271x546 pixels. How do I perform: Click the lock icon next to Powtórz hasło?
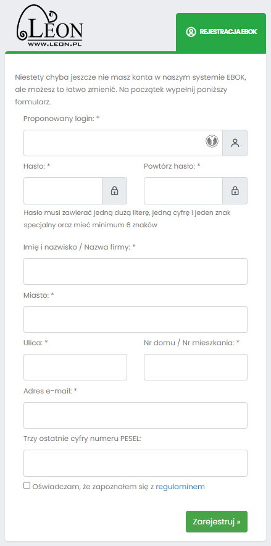click(235, 191)
